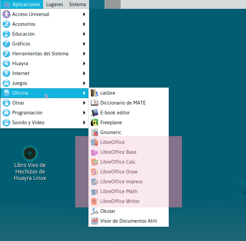
Task: Expand the Huayra submenu arrow
Action: (84, 63)
